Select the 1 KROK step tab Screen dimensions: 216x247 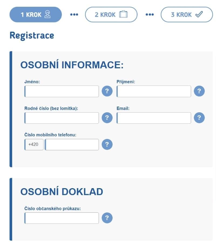pyautogui.click(x=36, y=15)
